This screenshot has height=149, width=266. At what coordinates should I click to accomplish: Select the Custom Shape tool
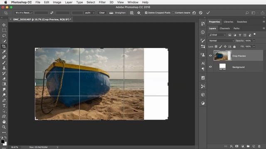click(4, 116)
